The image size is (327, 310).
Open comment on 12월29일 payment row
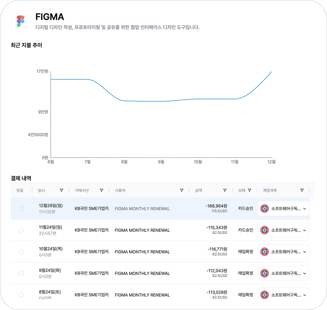pos(21,209)
